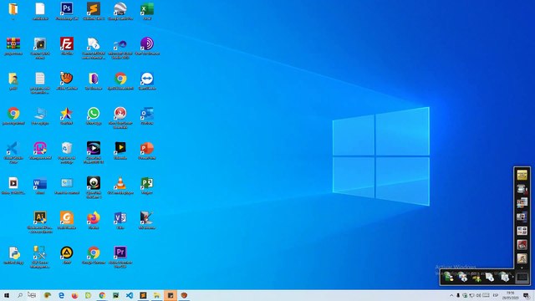
Task: Open the CyberLink PowerDVD shortcut
Action: [94, 152]
